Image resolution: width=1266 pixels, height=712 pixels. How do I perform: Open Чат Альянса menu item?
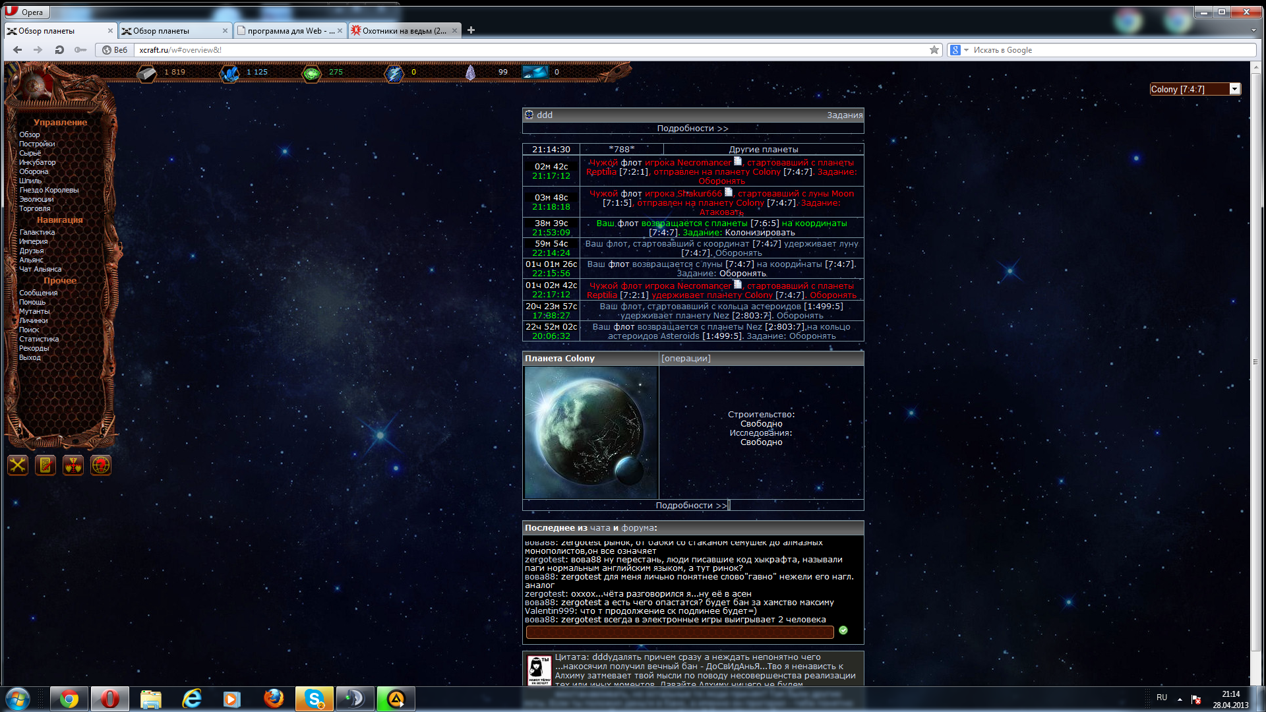[x=40, y=269]
